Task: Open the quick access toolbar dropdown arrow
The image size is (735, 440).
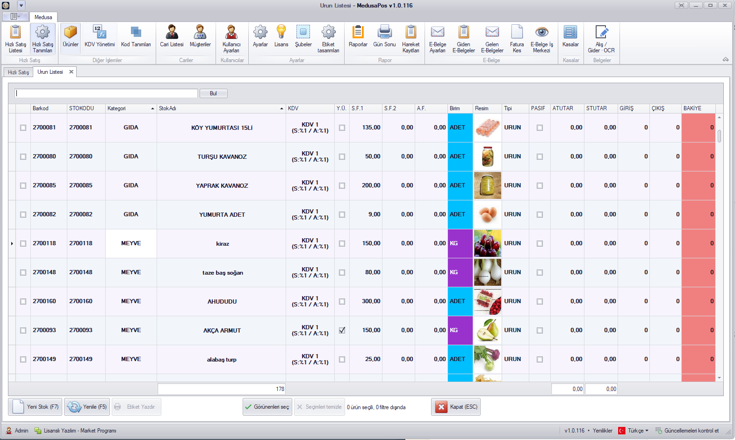Action: [22, 5]
